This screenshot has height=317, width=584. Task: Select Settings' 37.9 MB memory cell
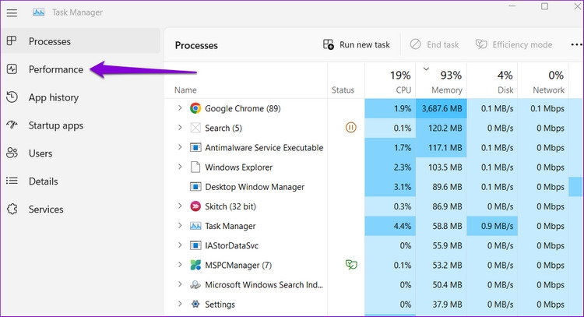click(x=442, y=305)
